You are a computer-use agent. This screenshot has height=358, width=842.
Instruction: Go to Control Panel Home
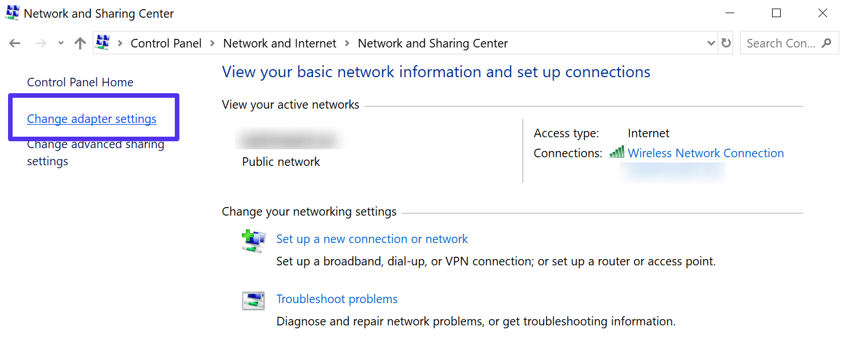(x=80, y=82)
